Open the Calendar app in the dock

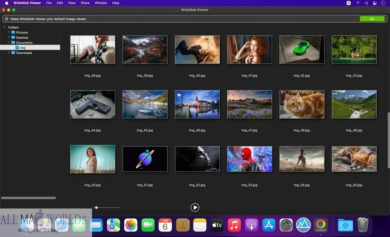[165, 225]
